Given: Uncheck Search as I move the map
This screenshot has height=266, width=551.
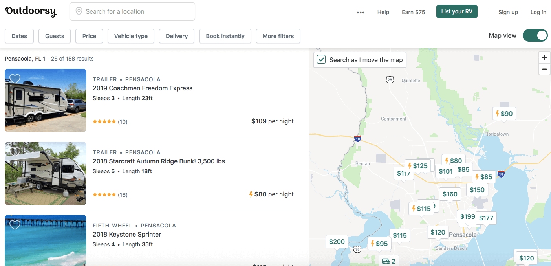Looking at the screenshot, I should 321,60.
